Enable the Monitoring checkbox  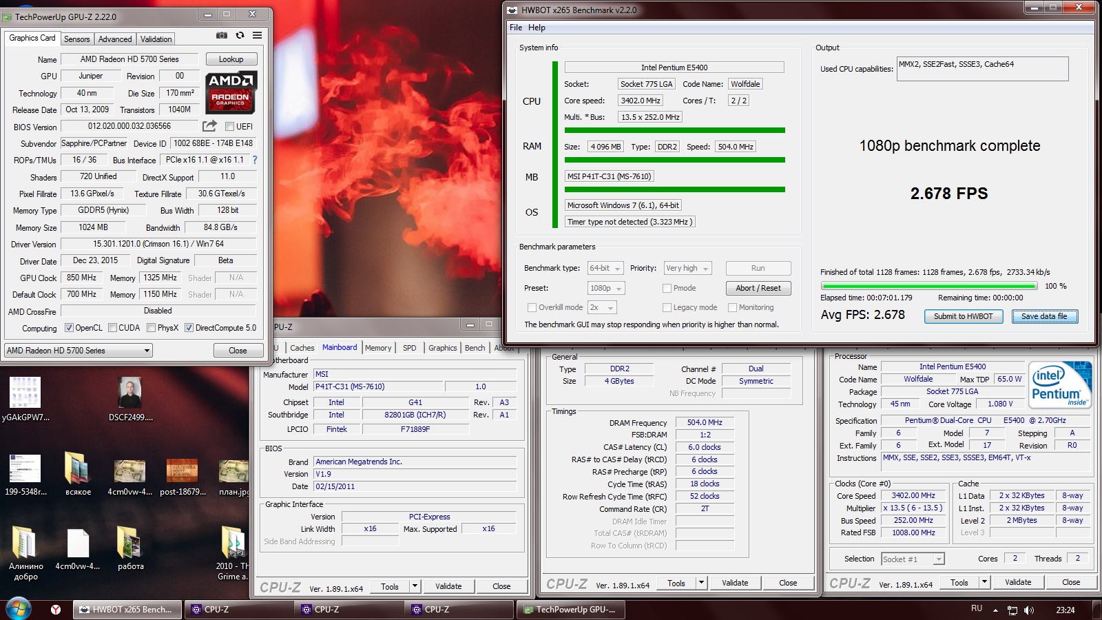[732, 307]
